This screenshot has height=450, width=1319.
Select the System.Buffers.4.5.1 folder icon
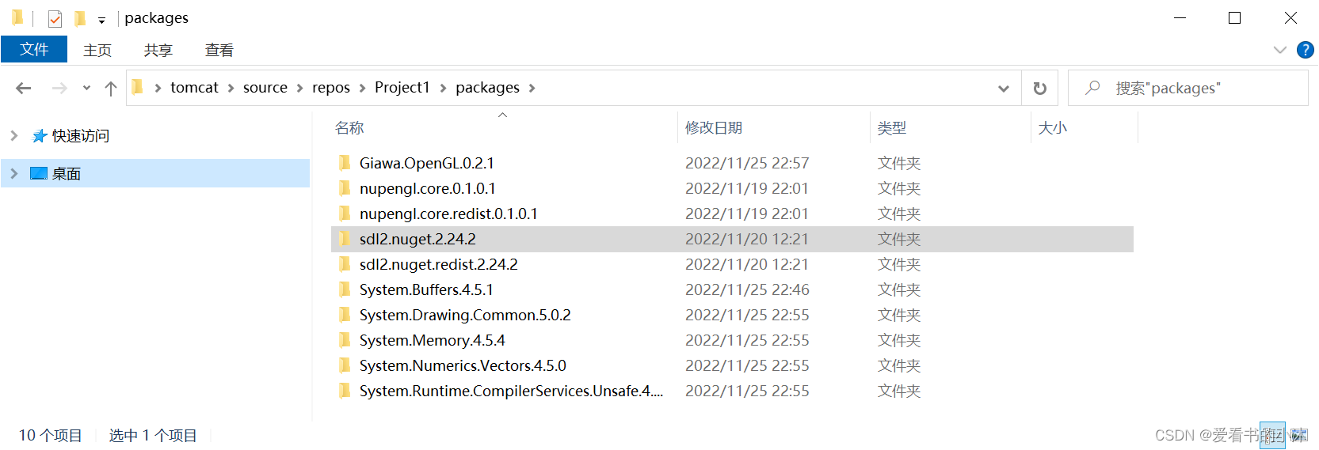click(x=345, y=289)
